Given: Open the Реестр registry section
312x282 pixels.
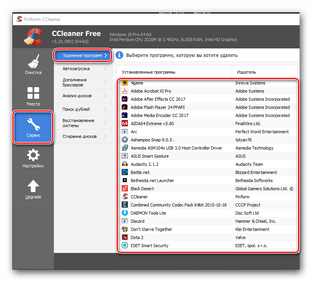Looking at the screenshot, I should 33,96.
